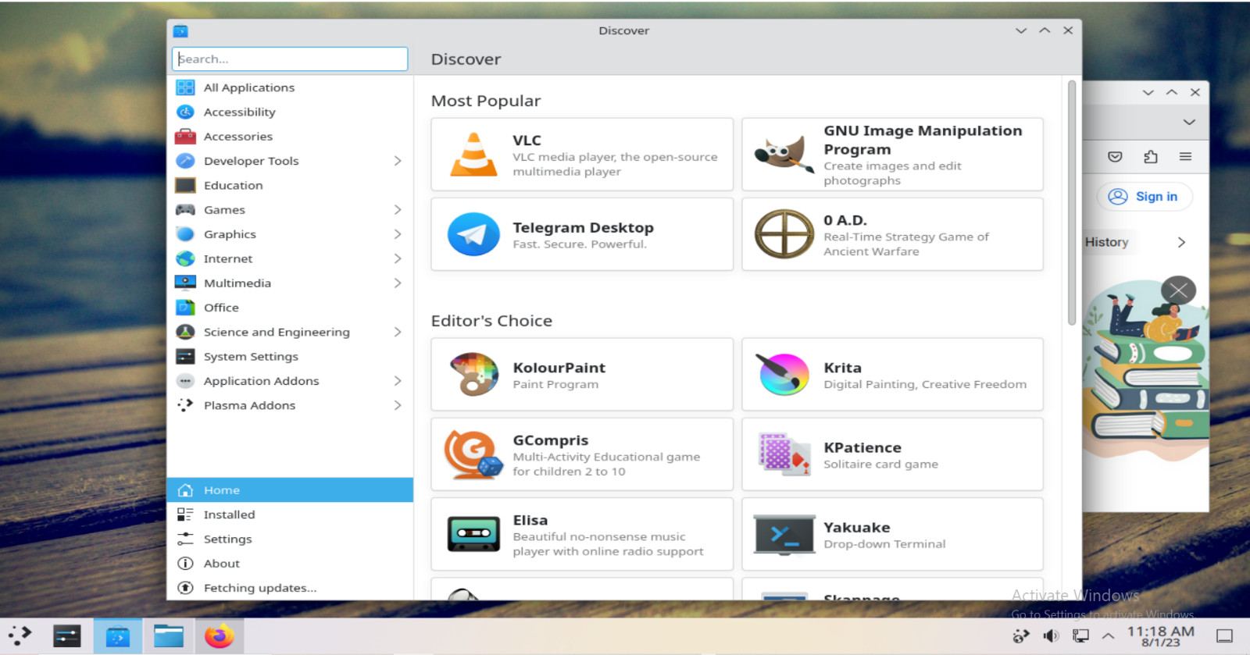1250x655 pixels.
Task: Click the red Accessories toolbox icon
Action: (185, 137)
